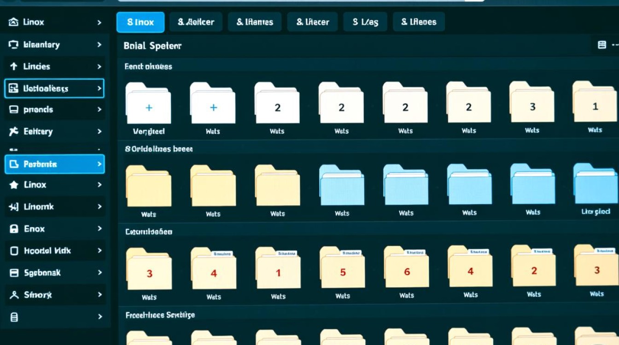
Task: Click the tools icon beside Eeltiery
Action: pos(13,132)
